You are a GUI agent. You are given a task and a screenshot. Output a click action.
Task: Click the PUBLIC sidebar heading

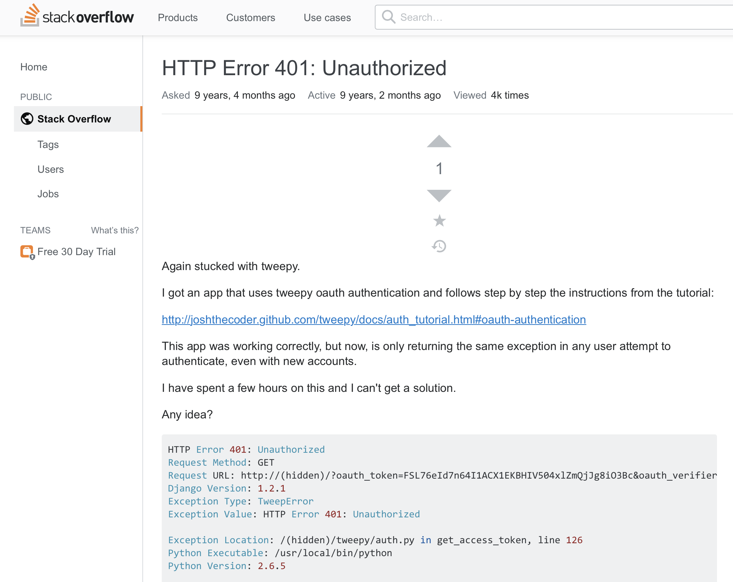pyautogui.click(x=36, y=97)
